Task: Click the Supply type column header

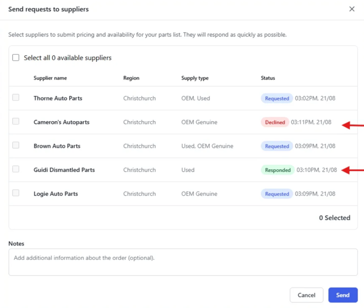Action: click(195, 78)
